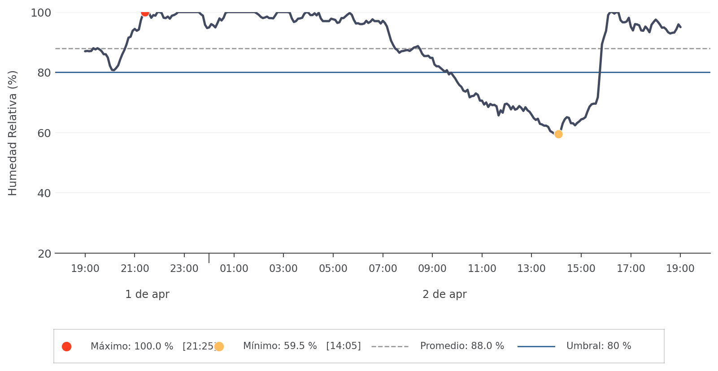Click the dashed gray line sample in legend
Image resolution: width=718 pixels, height=371 pixels.
(390, 346)
